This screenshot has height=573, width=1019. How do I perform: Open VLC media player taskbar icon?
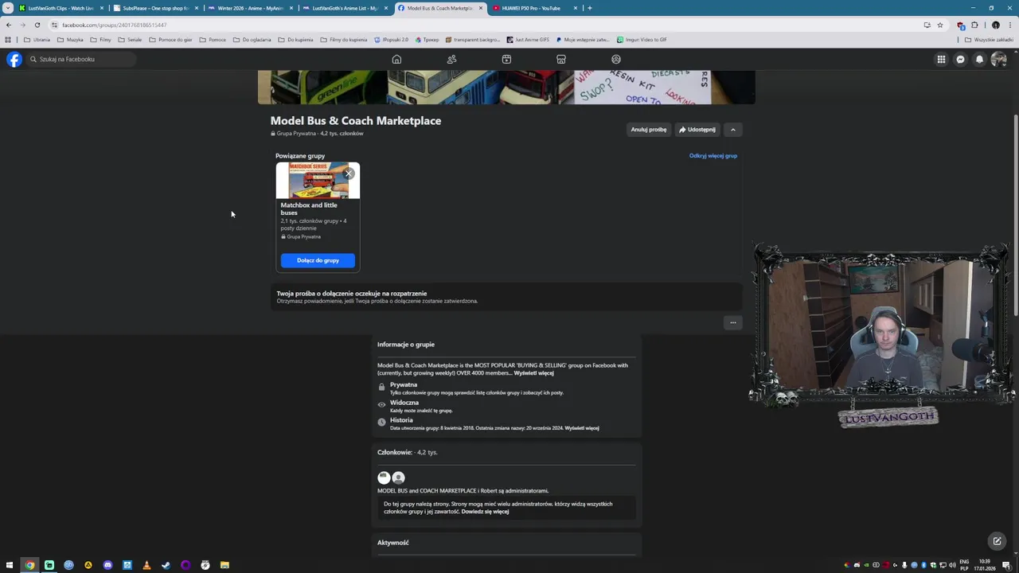pyautogui.click(x=146, y=565)
